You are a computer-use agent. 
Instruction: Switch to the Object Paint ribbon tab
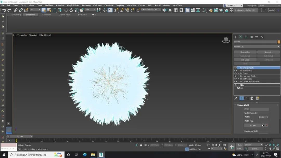tap(64, 15)
